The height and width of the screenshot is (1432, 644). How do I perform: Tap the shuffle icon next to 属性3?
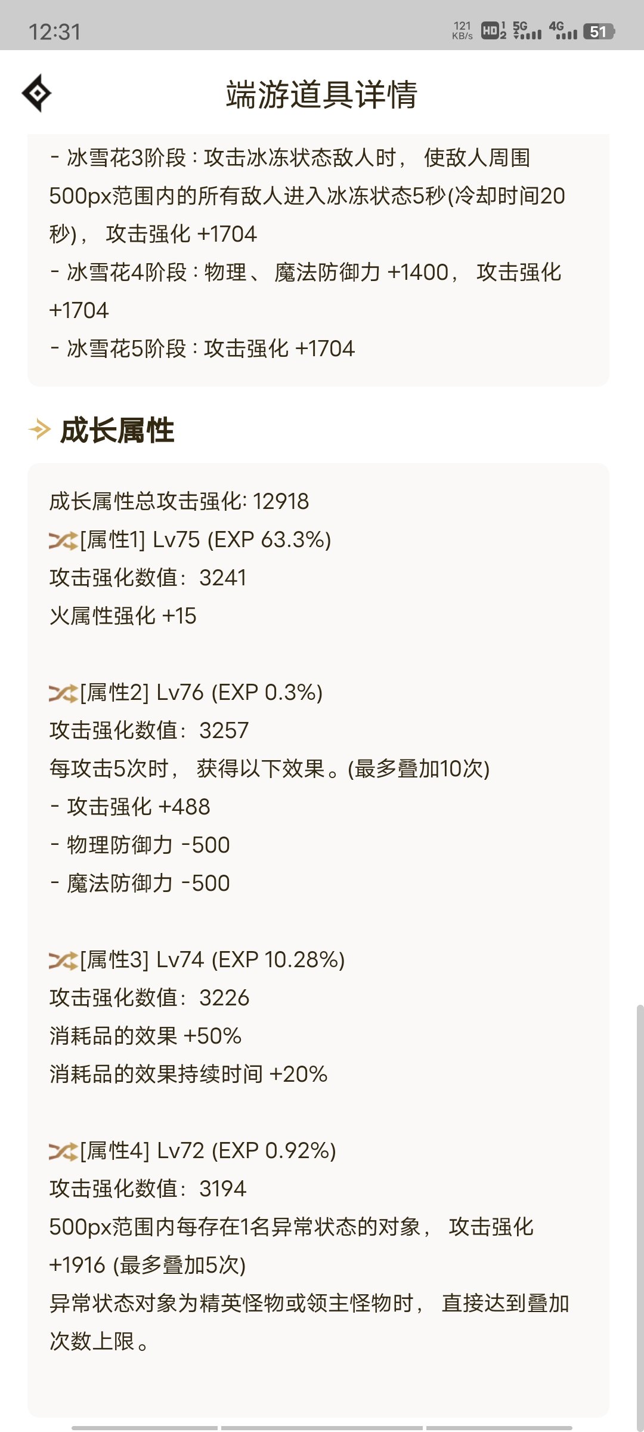click(x=63, y=961)
